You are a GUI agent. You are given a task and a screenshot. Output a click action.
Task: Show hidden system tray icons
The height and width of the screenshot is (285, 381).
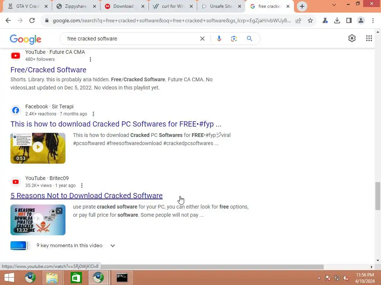319,278
